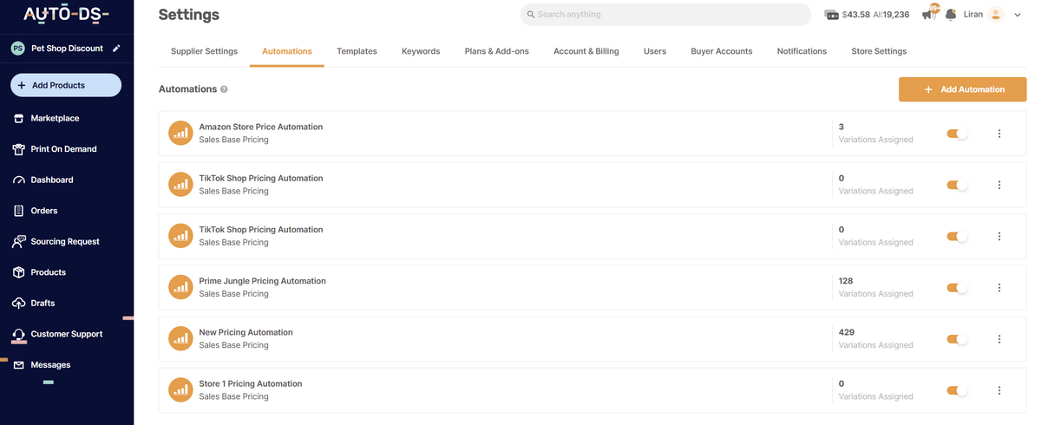Click the Products box icon
The width and height of the screenshot is (1041, 425).
(18, 272)
